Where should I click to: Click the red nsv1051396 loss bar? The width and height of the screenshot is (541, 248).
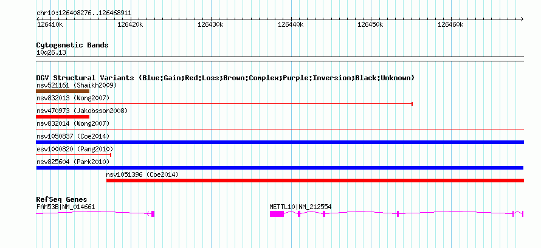click(x=315, y=181)
